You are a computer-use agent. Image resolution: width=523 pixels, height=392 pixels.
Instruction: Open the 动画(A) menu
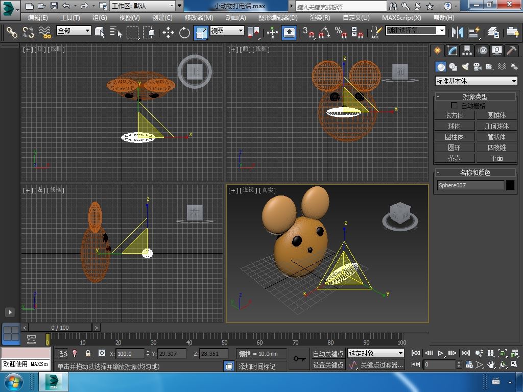point(236,18)
